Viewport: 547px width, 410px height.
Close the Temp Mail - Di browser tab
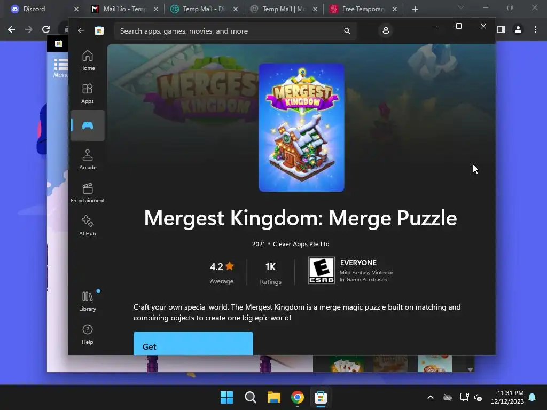[x=236, y=9]
